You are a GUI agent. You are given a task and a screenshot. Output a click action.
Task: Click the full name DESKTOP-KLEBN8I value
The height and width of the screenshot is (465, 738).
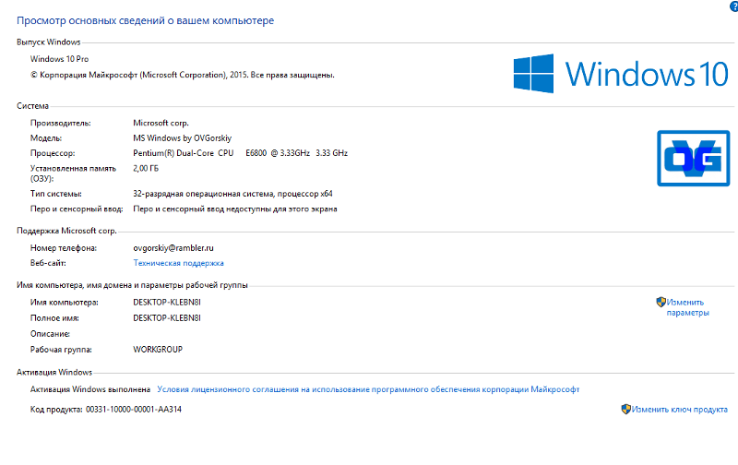[x=167, y=318]
